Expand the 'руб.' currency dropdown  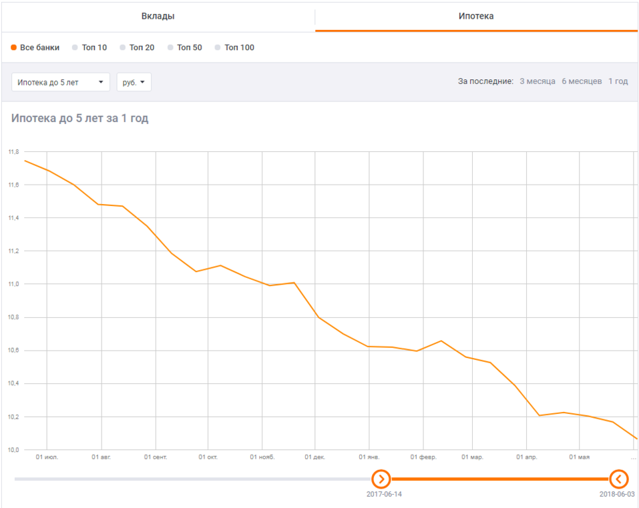click(x=134, y=83)
